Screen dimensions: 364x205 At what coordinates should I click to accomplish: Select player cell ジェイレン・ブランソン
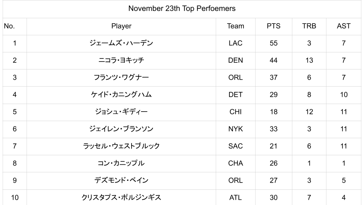tap(121, 129)
